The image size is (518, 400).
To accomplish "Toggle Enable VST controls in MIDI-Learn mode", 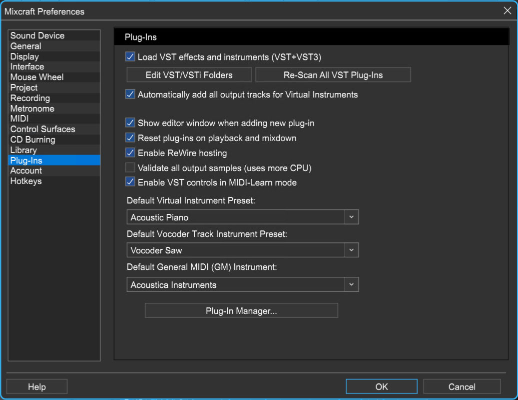I will [x=130, y=182].
